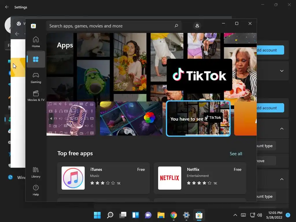Screen dimensions: 296x222
Task: Select the colorful photos app carousel thumbnail
Action: (x=131, y=118)
